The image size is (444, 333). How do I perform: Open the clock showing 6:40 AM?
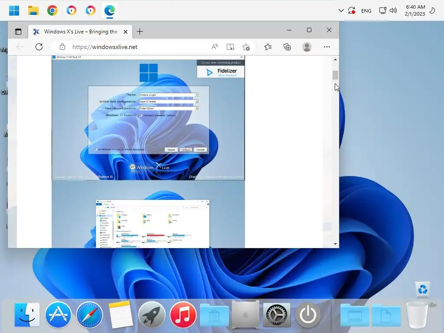tap(415, 10)
